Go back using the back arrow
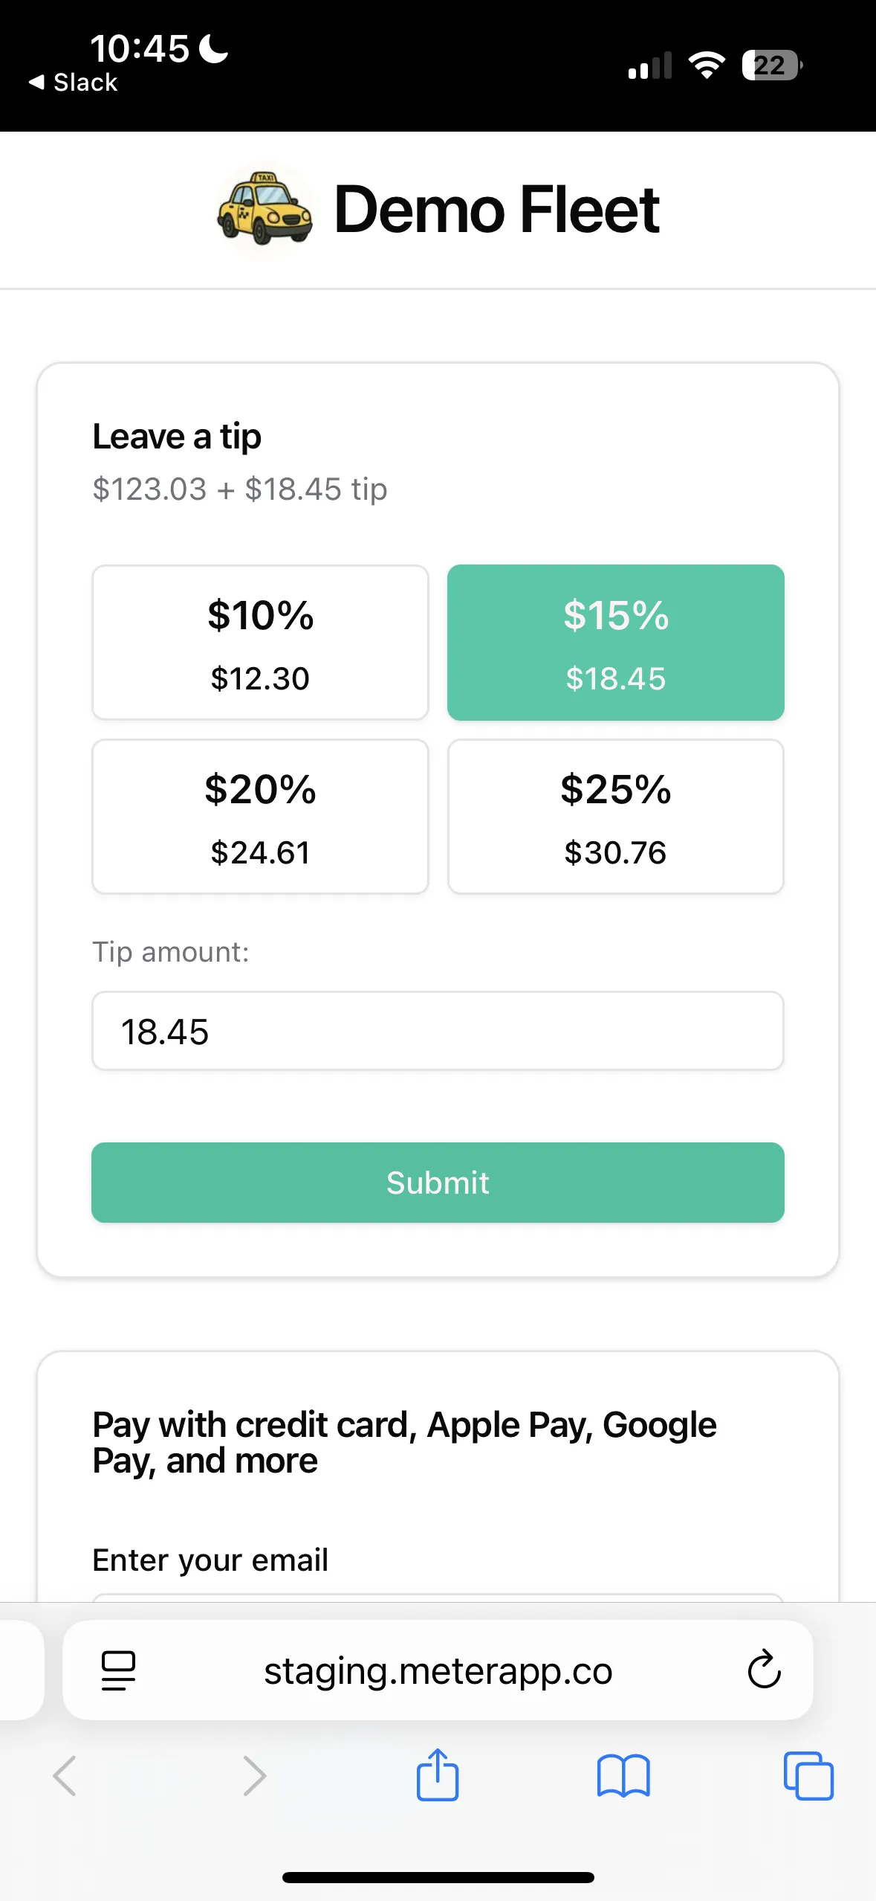876x1901 pixels. (65, 1776)
